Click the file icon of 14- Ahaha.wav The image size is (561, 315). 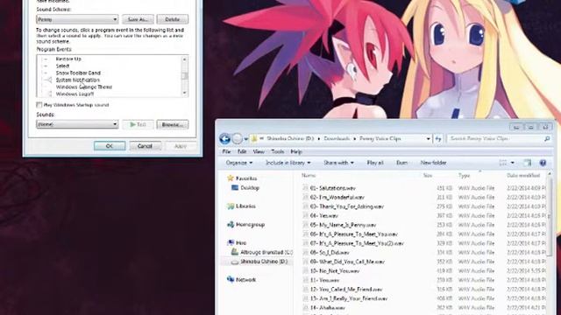(x=305, y=307)
